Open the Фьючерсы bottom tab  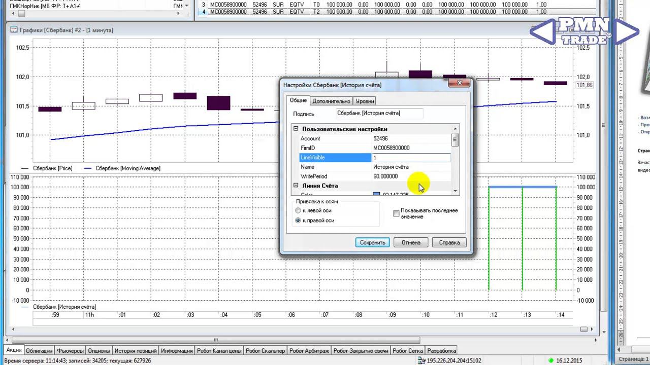coord(71,350)
